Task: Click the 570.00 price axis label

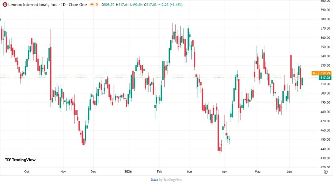Action: click(325, 28)
